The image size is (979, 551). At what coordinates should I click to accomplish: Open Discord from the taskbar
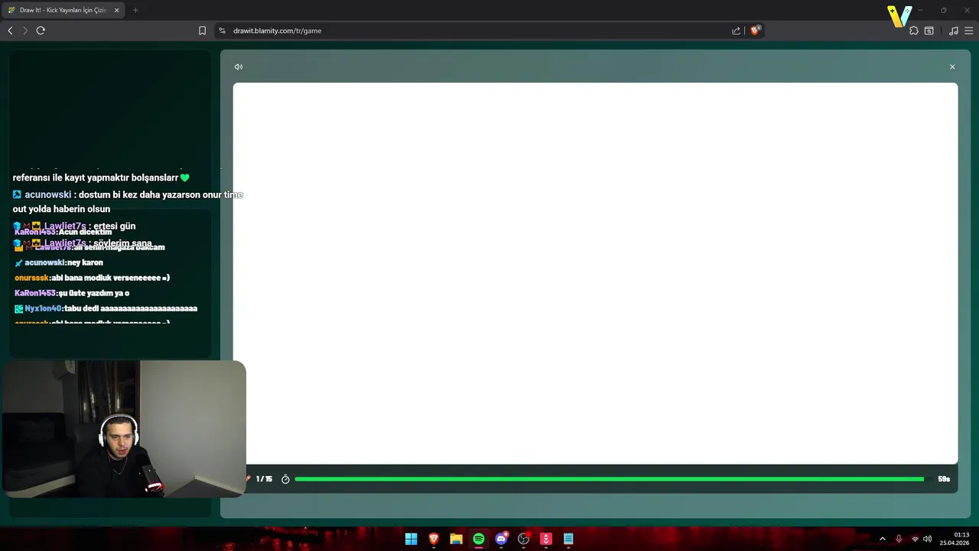pyautogui.click(x=501, y=539)
